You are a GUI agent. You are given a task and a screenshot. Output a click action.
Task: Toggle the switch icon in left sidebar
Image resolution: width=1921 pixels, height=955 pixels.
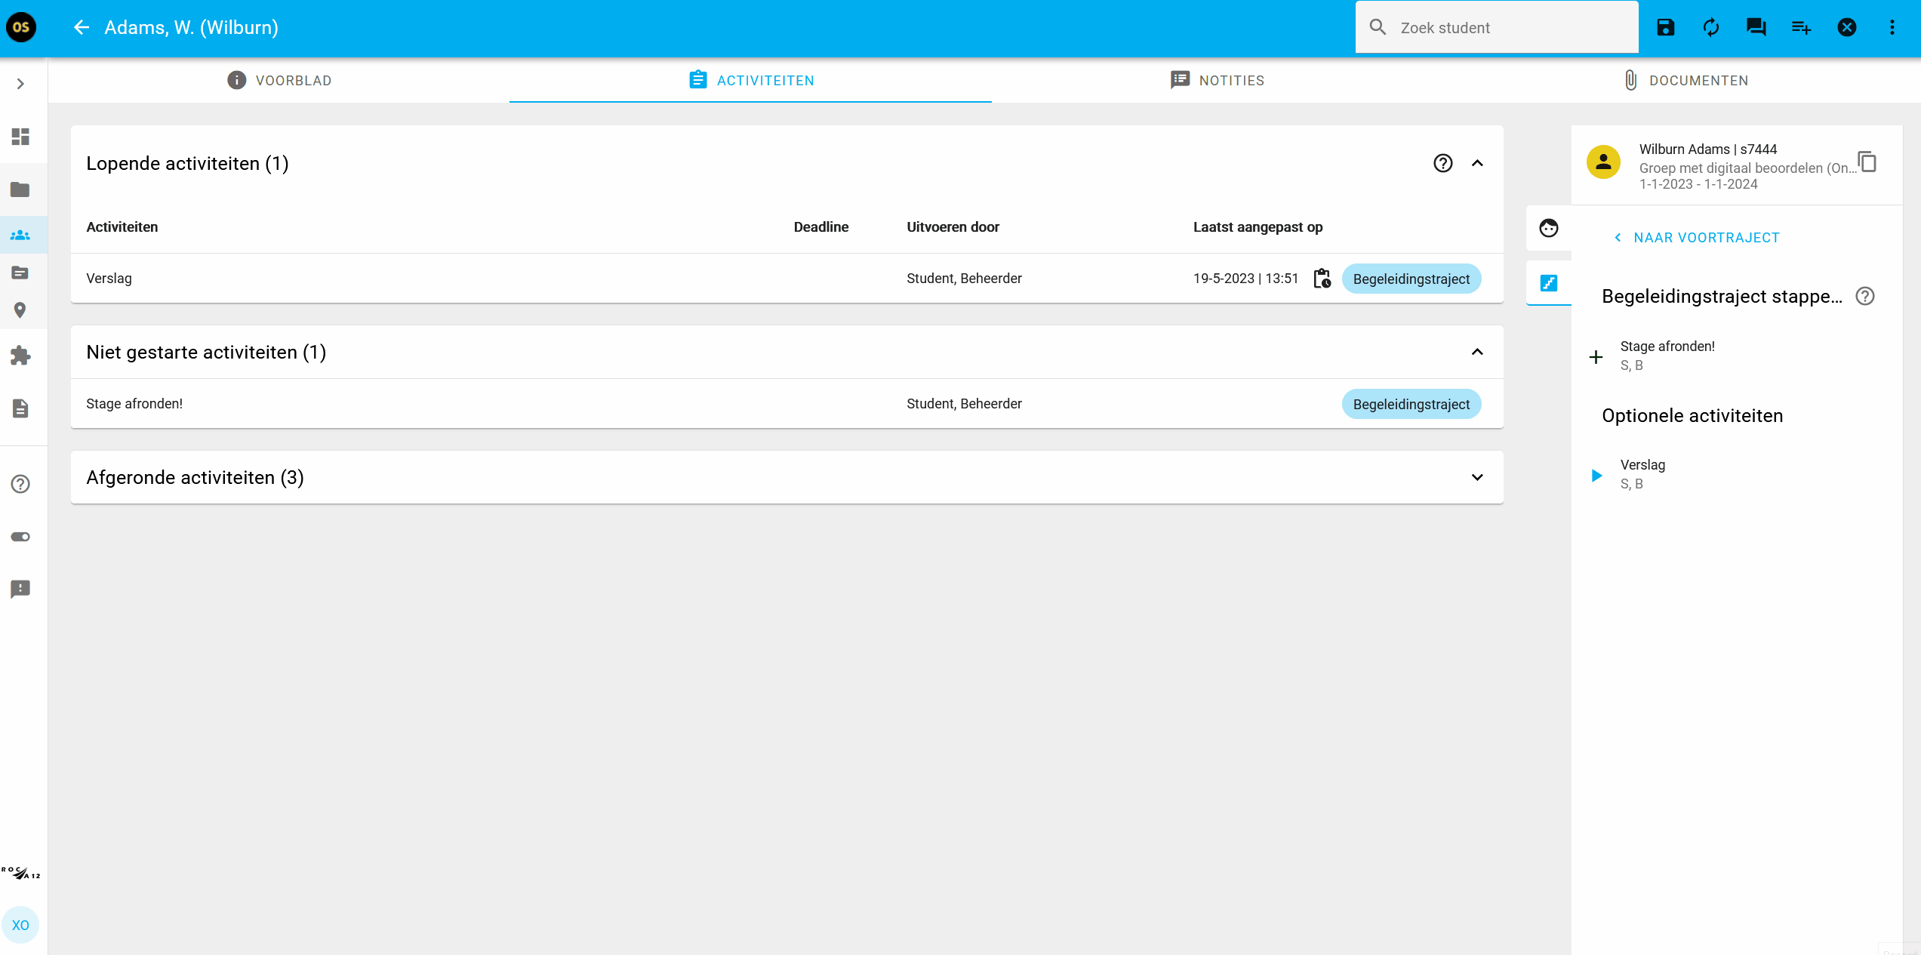click(x=20, y=537)
